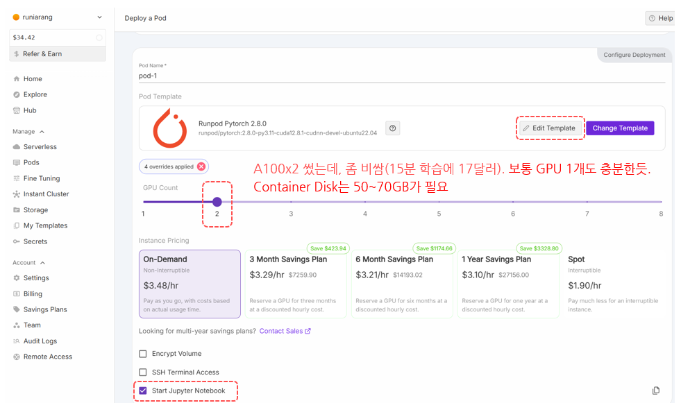Click the Refer & Earn button
Screen dimensions: 681x403
(x=58, y=54)
